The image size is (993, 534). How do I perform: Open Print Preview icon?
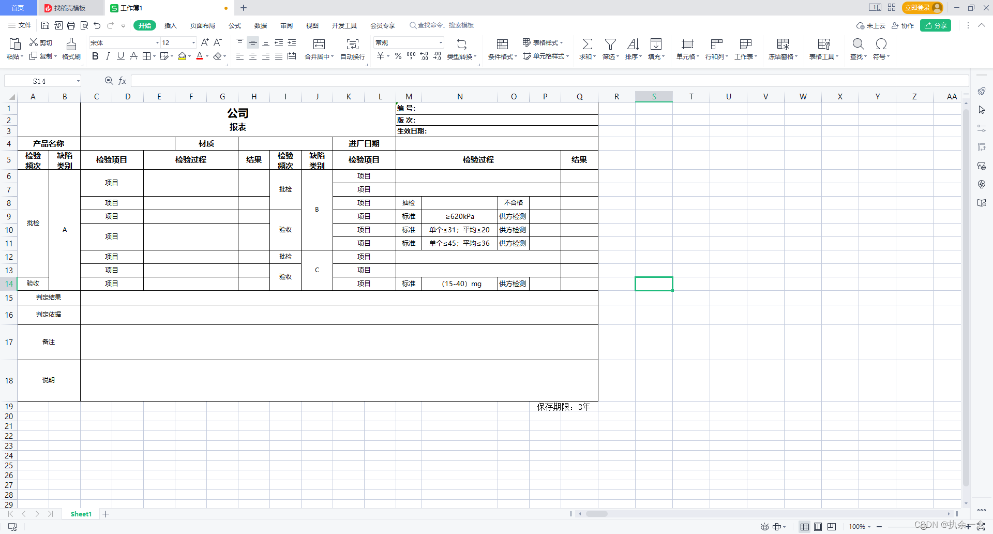pos(84,25)
